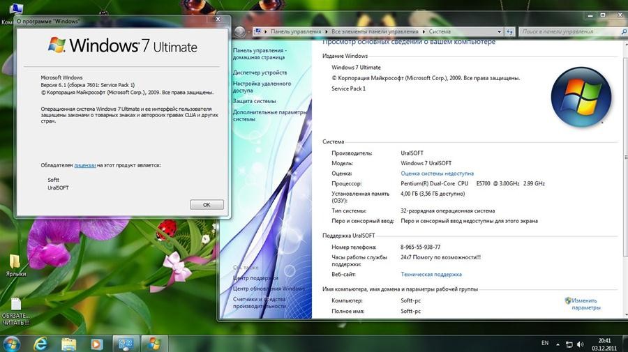Click EN language indicator in tray
Screen dimensions: 628x352
[545, 343]
